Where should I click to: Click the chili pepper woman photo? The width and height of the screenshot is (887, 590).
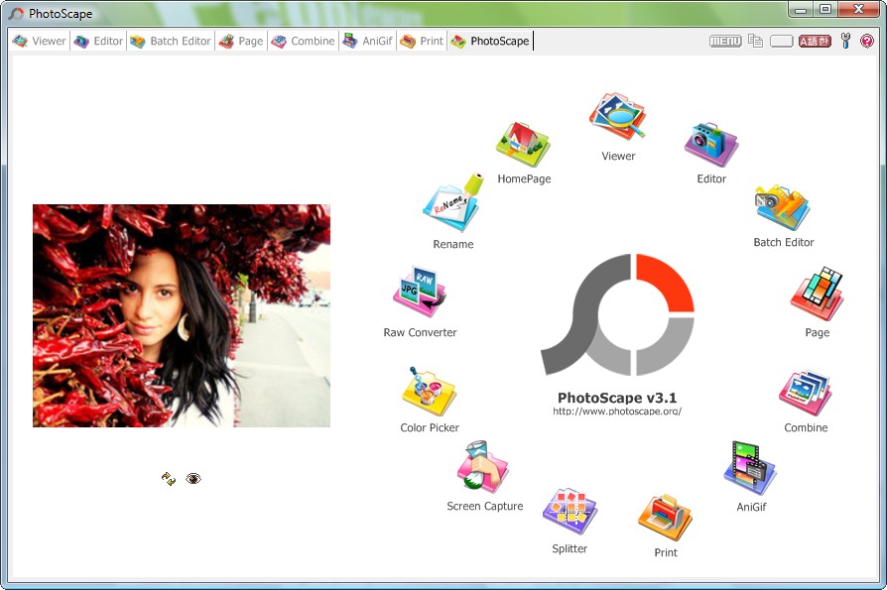click(182, 315)
